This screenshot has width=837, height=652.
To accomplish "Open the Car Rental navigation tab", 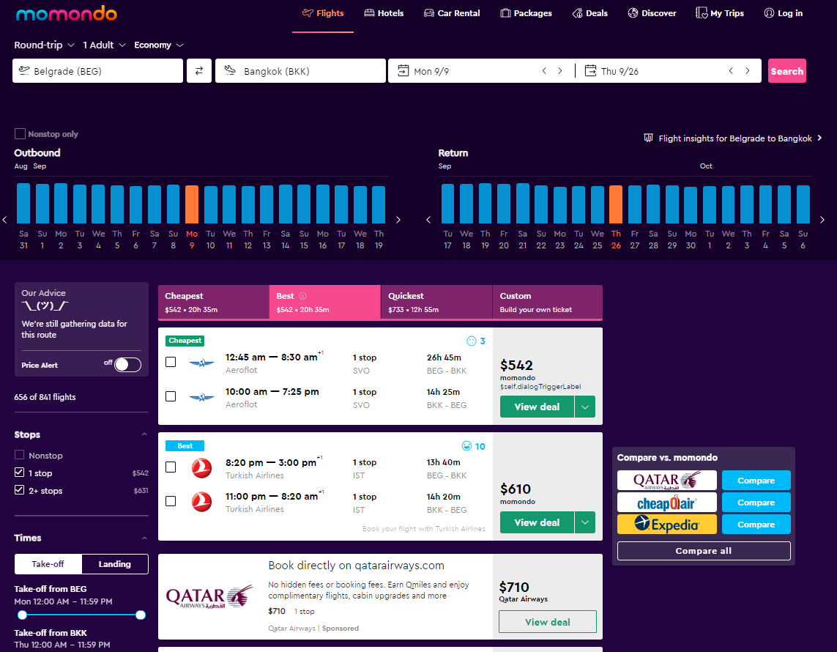I will click(x=452, y=13).
